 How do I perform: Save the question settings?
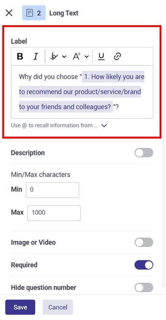(20, 307)
